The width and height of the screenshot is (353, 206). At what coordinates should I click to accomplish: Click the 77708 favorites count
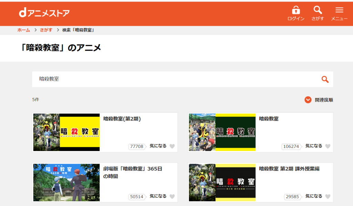tap(137, 147)
